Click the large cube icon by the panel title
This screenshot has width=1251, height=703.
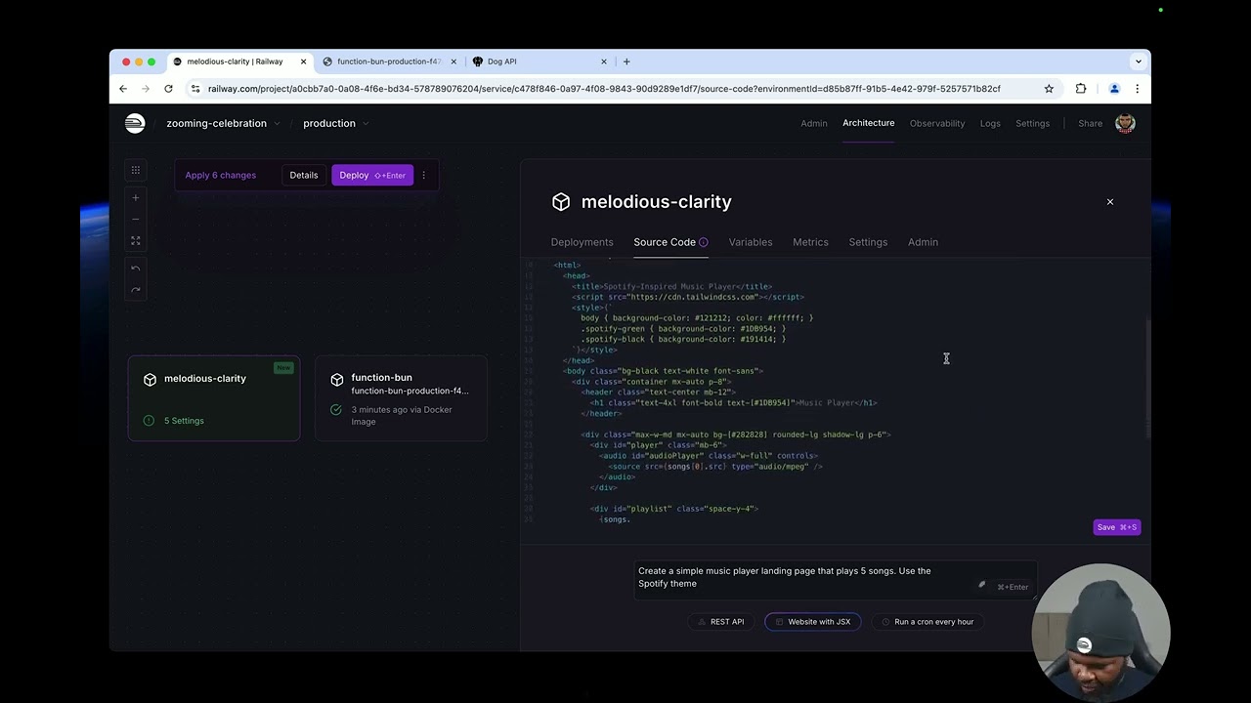[561, 202]
